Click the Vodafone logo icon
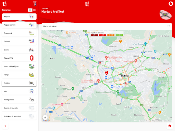175x131 pixels. point(171,4)
